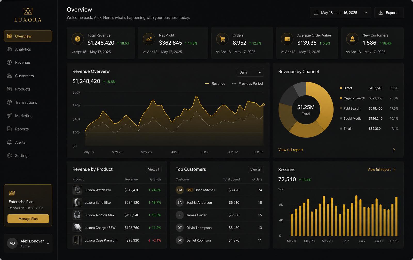Click the Net Profit trend icon

click(x=149, y=39)
